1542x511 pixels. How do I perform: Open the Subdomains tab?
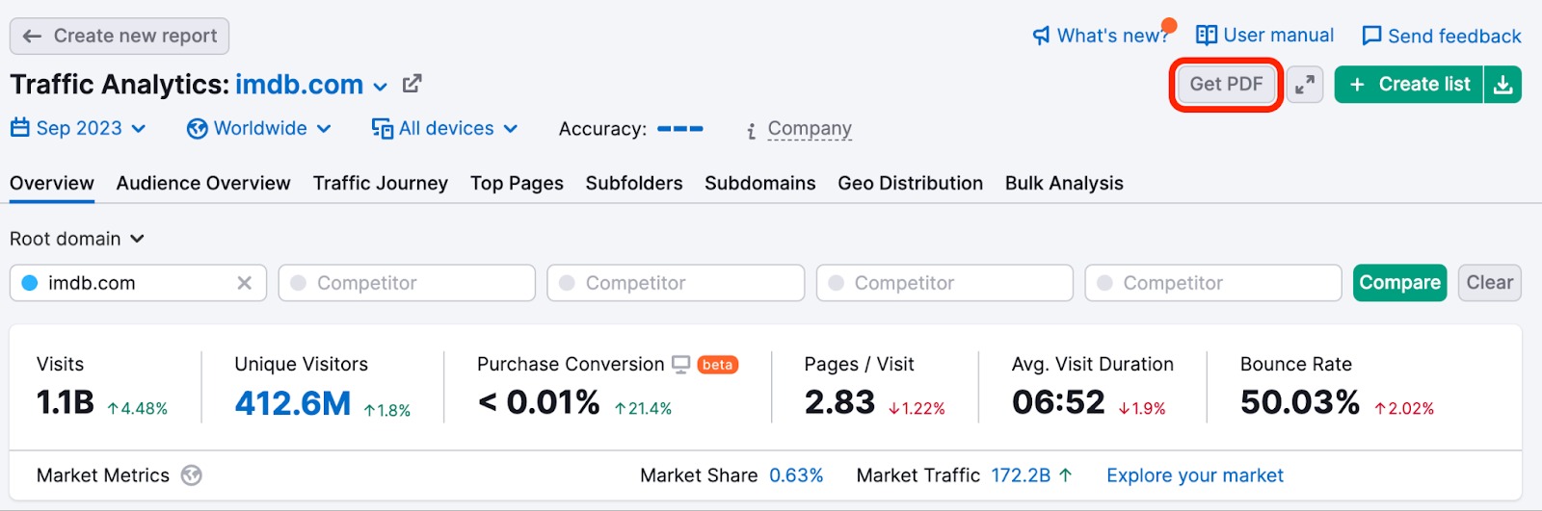[760, 183]
